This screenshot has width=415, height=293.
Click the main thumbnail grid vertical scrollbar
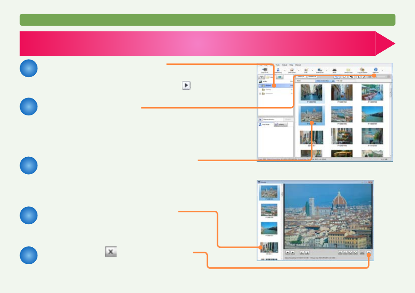click(391, 121)
